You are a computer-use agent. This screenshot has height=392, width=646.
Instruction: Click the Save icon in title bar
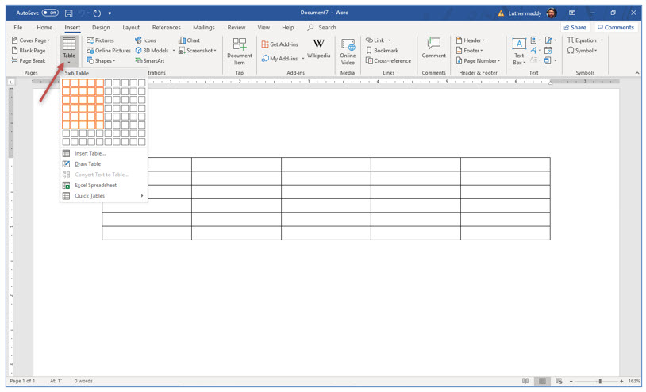[69, 13]
